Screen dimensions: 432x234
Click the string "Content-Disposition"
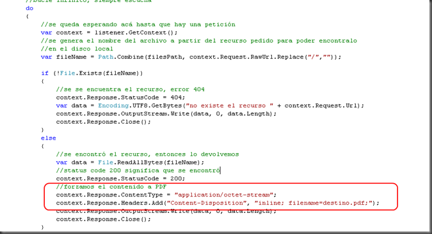point(207,203)
